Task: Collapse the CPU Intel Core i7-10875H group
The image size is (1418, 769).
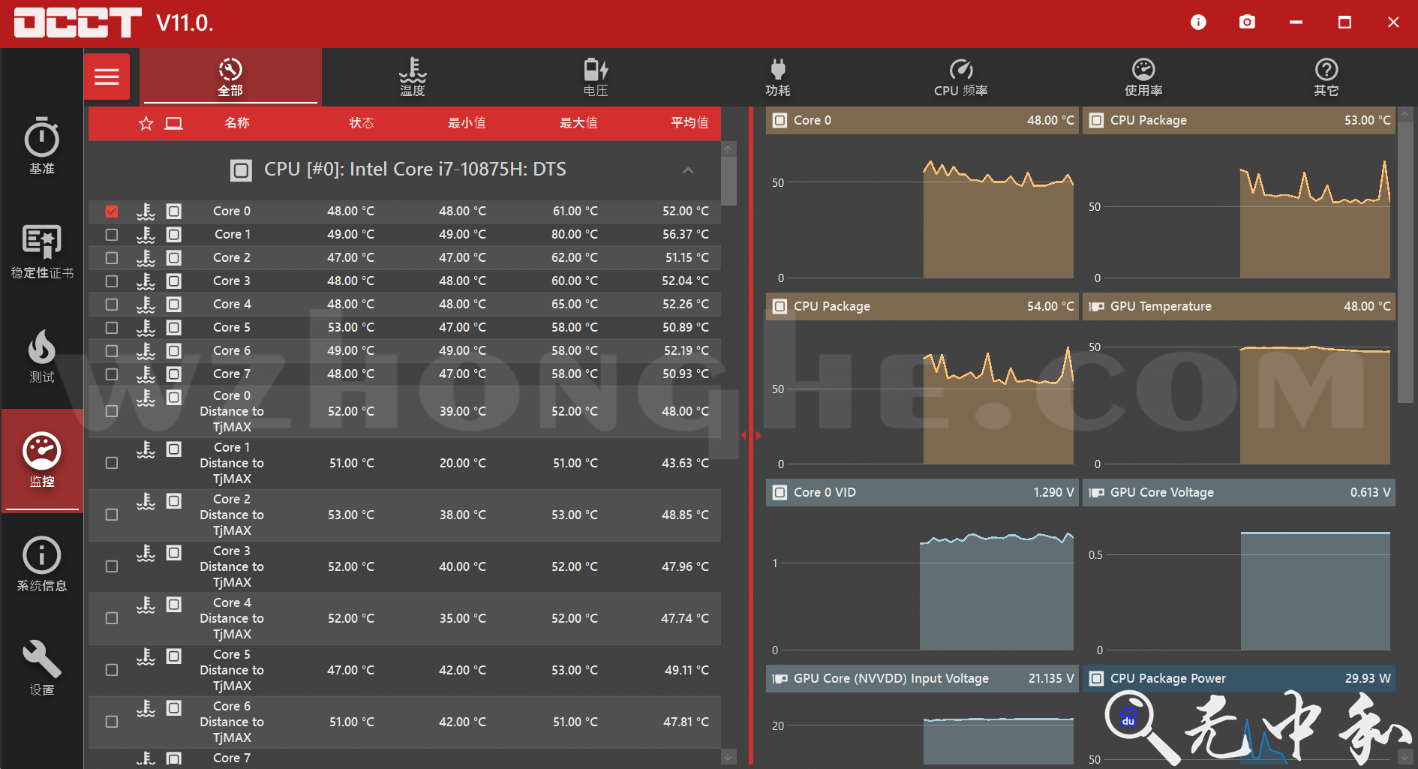Action: coord(688,170)
